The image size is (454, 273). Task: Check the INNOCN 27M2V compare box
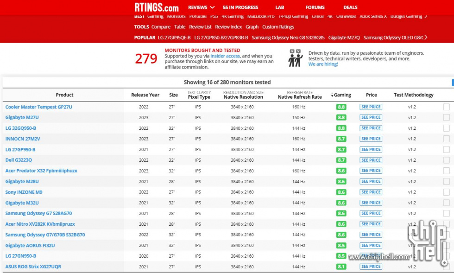click(446, 139)
